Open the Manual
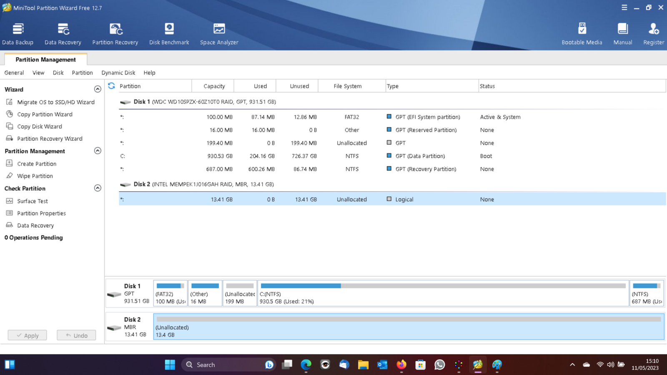The width and height of the screenshot is (667, 375). click(x=622, y=33)
